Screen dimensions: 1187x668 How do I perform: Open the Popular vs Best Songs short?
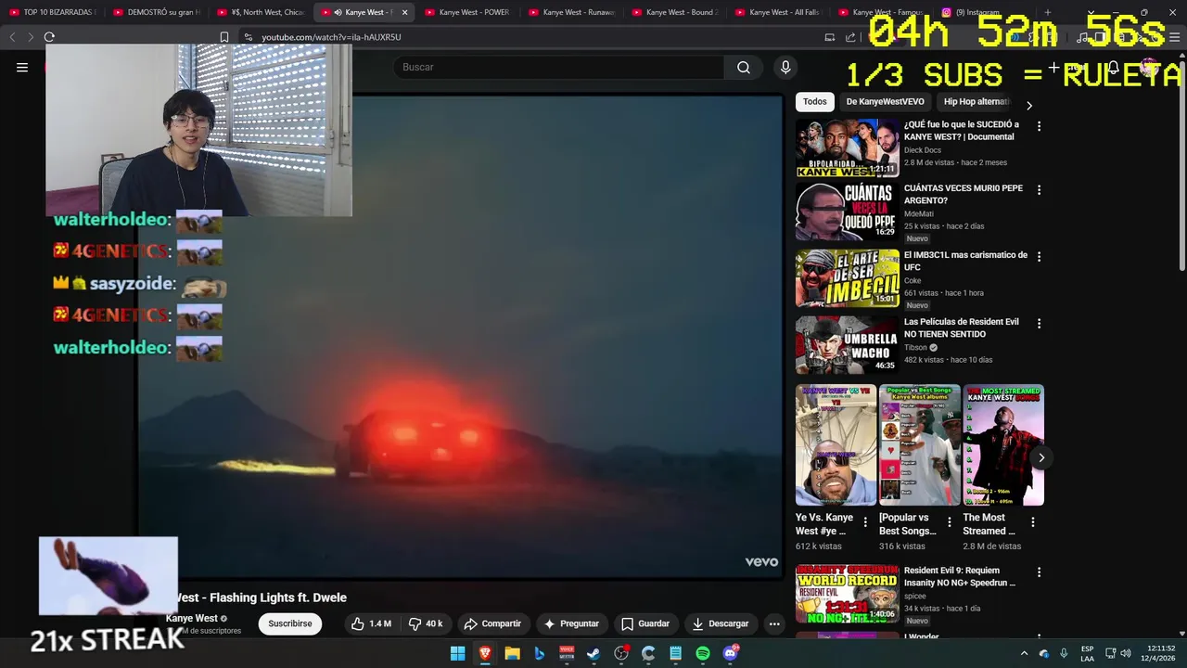pyautogui.click(x=919, y=445)
